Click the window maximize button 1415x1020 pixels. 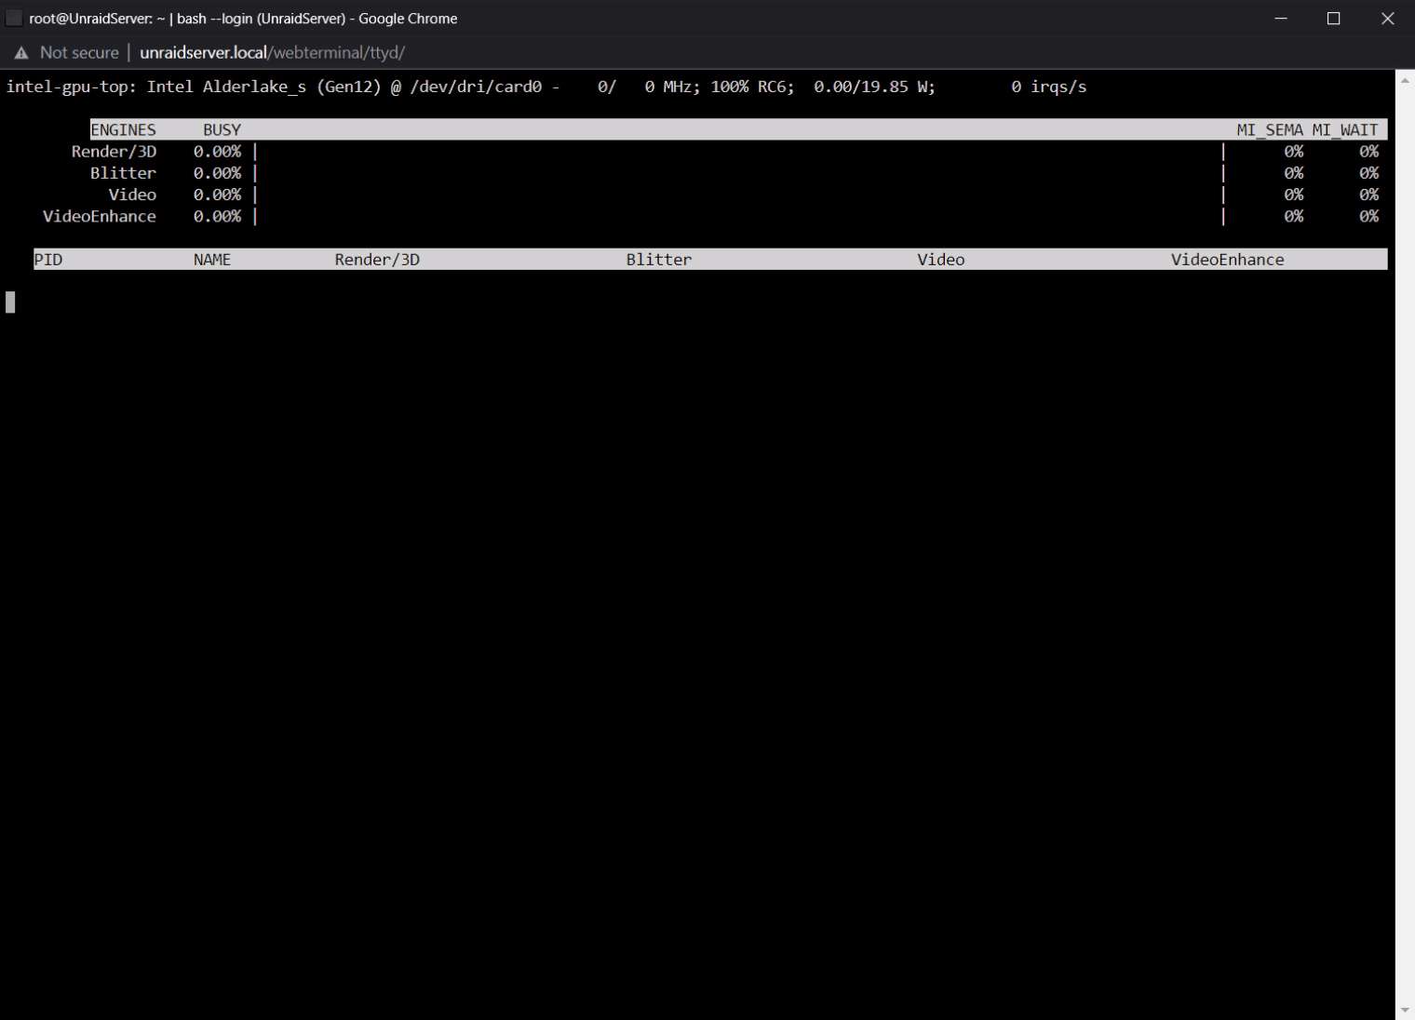click(x=1333, y=18)
